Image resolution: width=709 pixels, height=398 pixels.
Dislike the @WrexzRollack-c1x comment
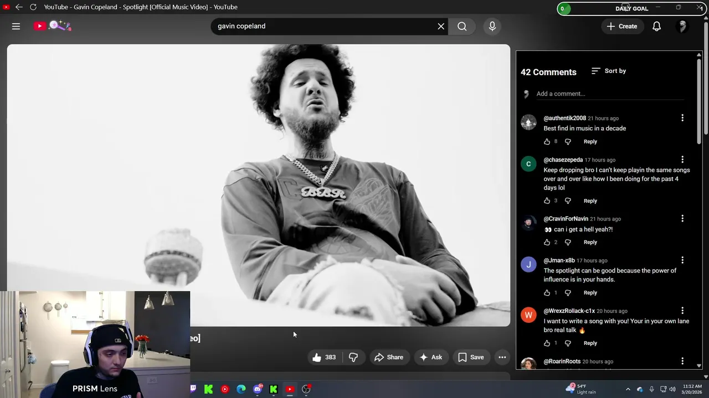[568, 343]
